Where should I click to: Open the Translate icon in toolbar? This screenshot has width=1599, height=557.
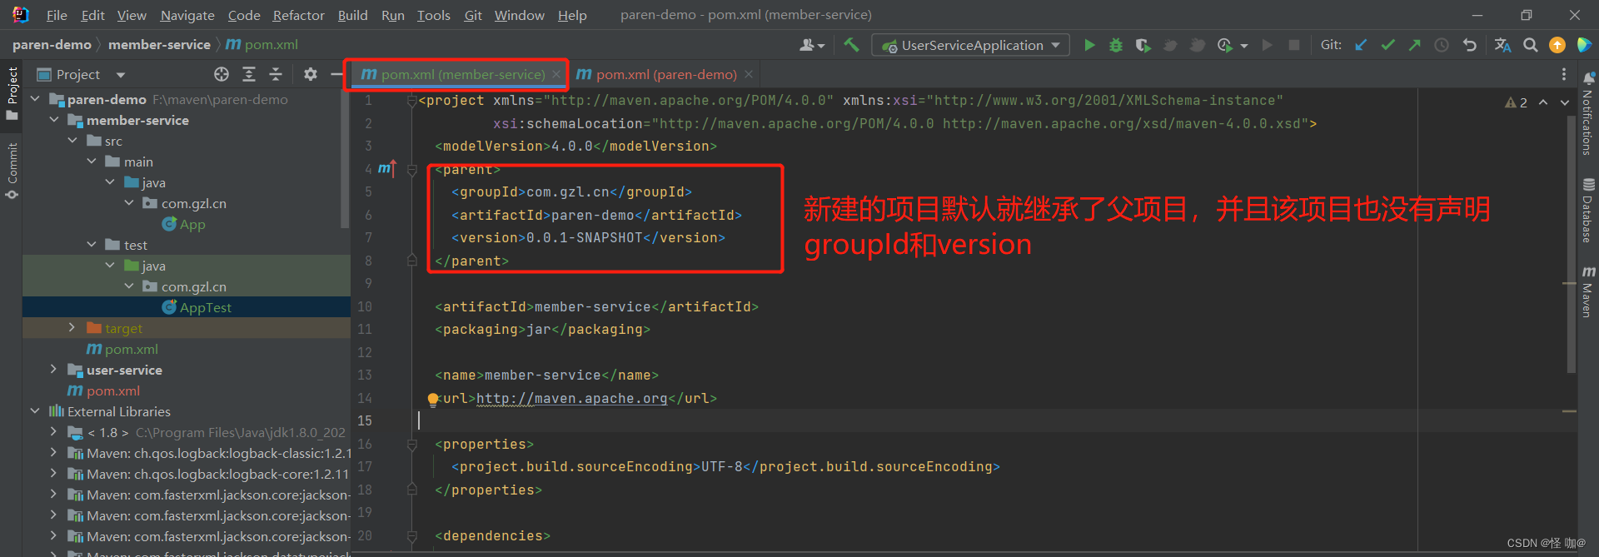pyautogui.click(x=1502, y=45)
